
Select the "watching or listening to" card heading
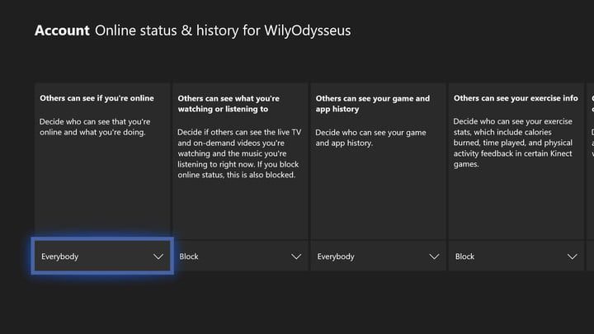228,103
